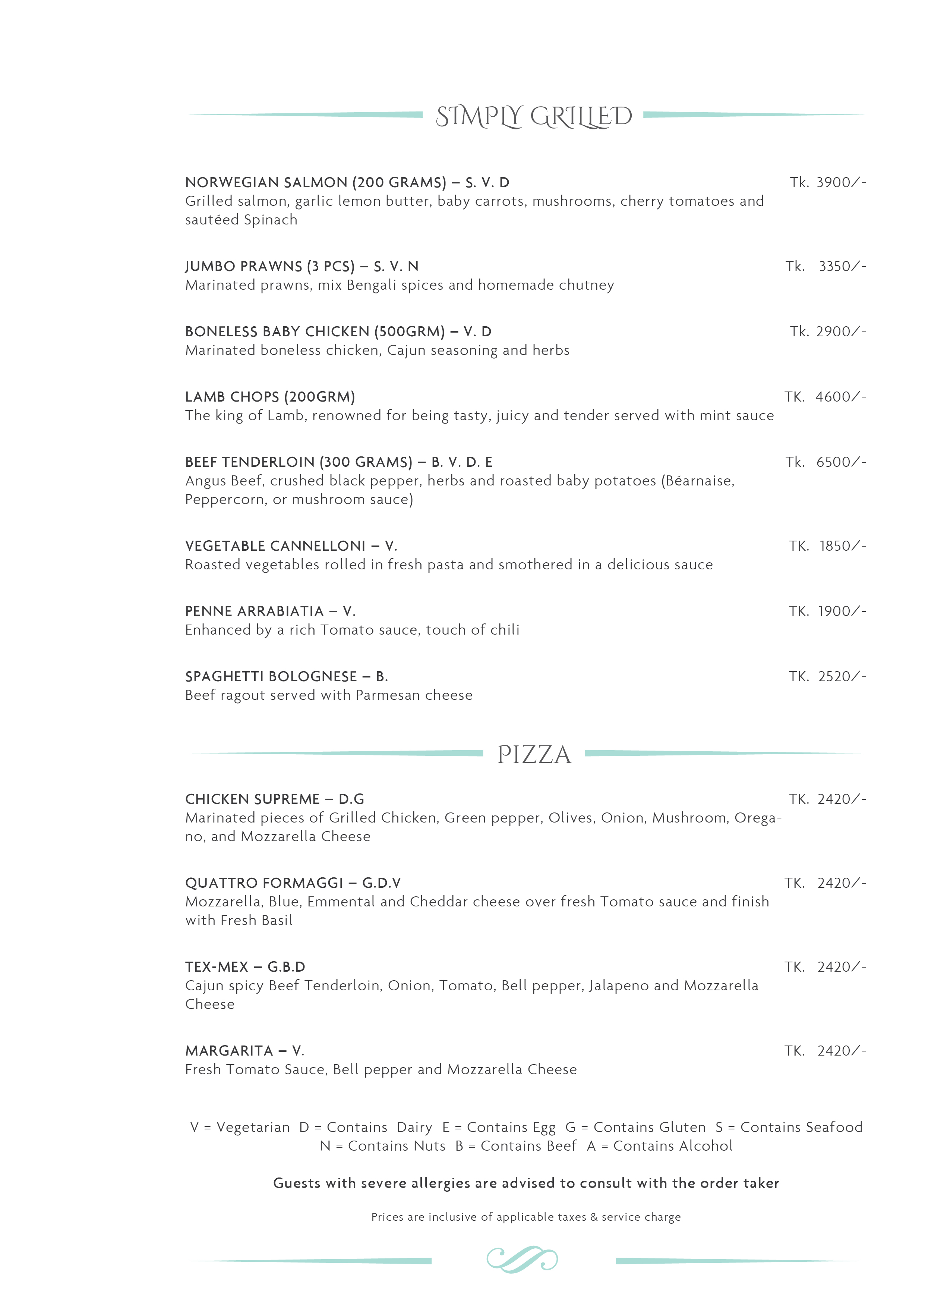
Task: Click the Lamb Chops item title
Action: (x=270, y=397)
